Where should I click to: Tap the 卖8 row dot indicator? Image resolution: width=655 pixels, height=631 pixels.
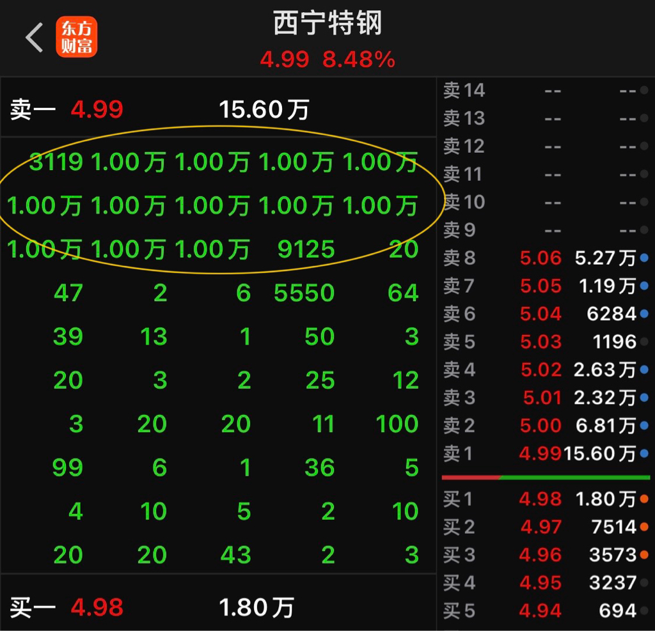click(644, 258)
